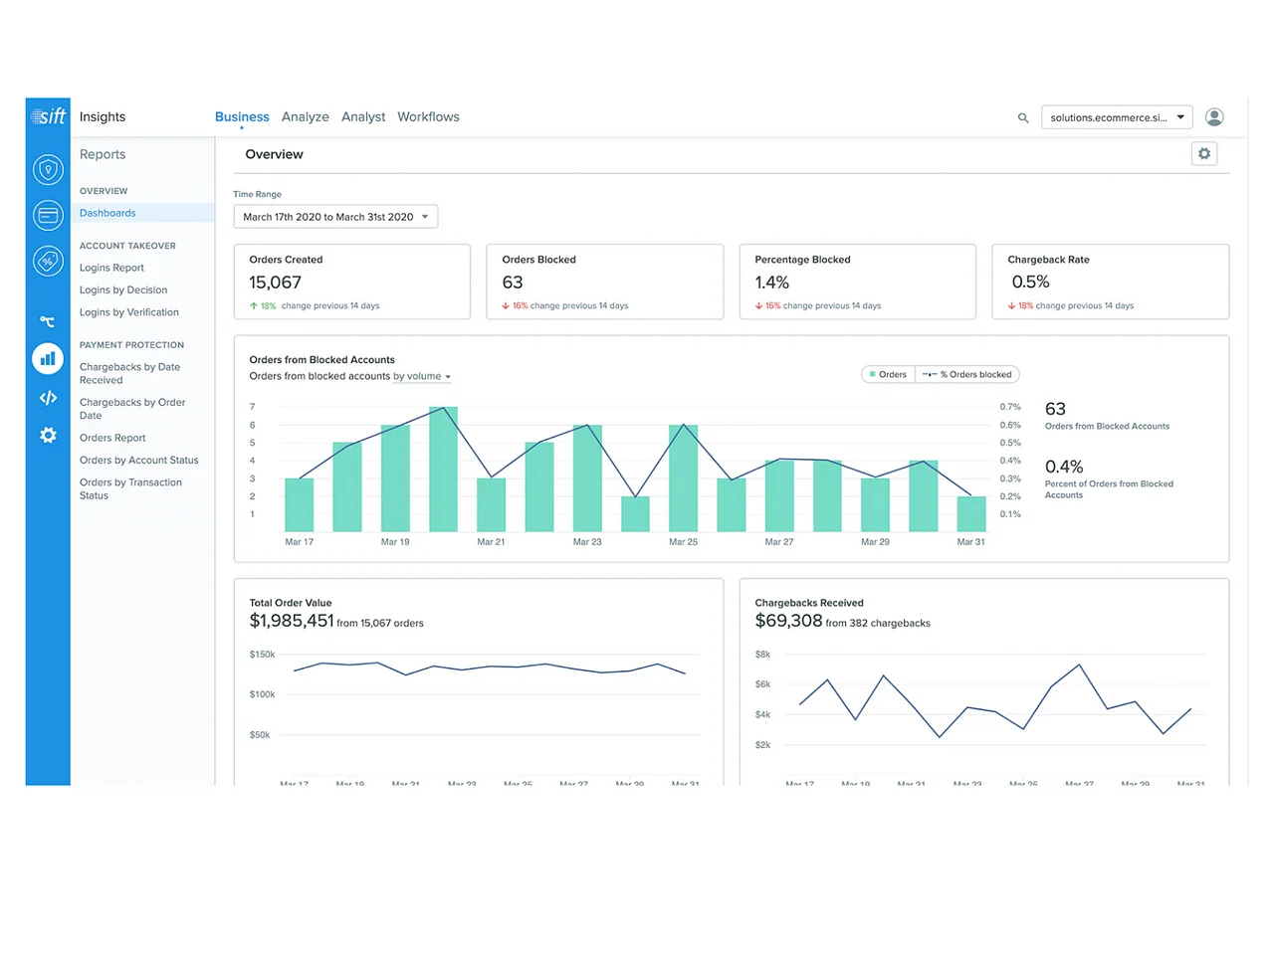The image size is (1274, 955).
Task: Expand the solutions.ecommerce account dropdown
Action: (1117, 117)
